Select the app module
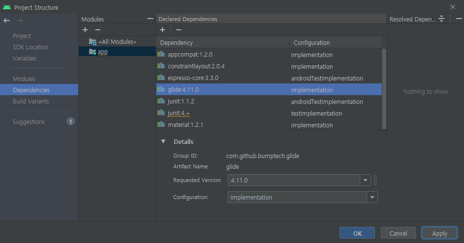The image size is (464, 243). (x=117, y=51)
